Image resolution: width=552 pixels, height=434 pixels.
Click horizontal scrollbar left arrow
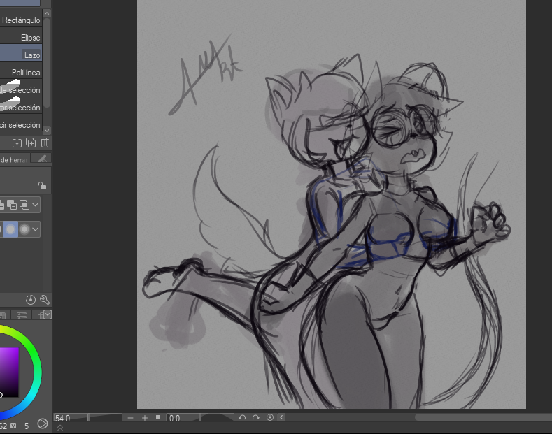[x=281, y=417]
